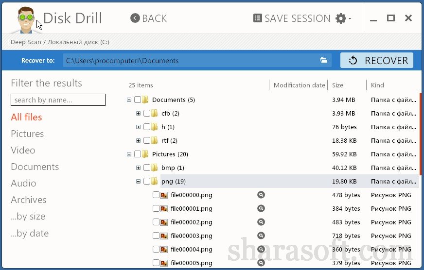
Task: Click the search by name field
Action: (x=58, y=100)
